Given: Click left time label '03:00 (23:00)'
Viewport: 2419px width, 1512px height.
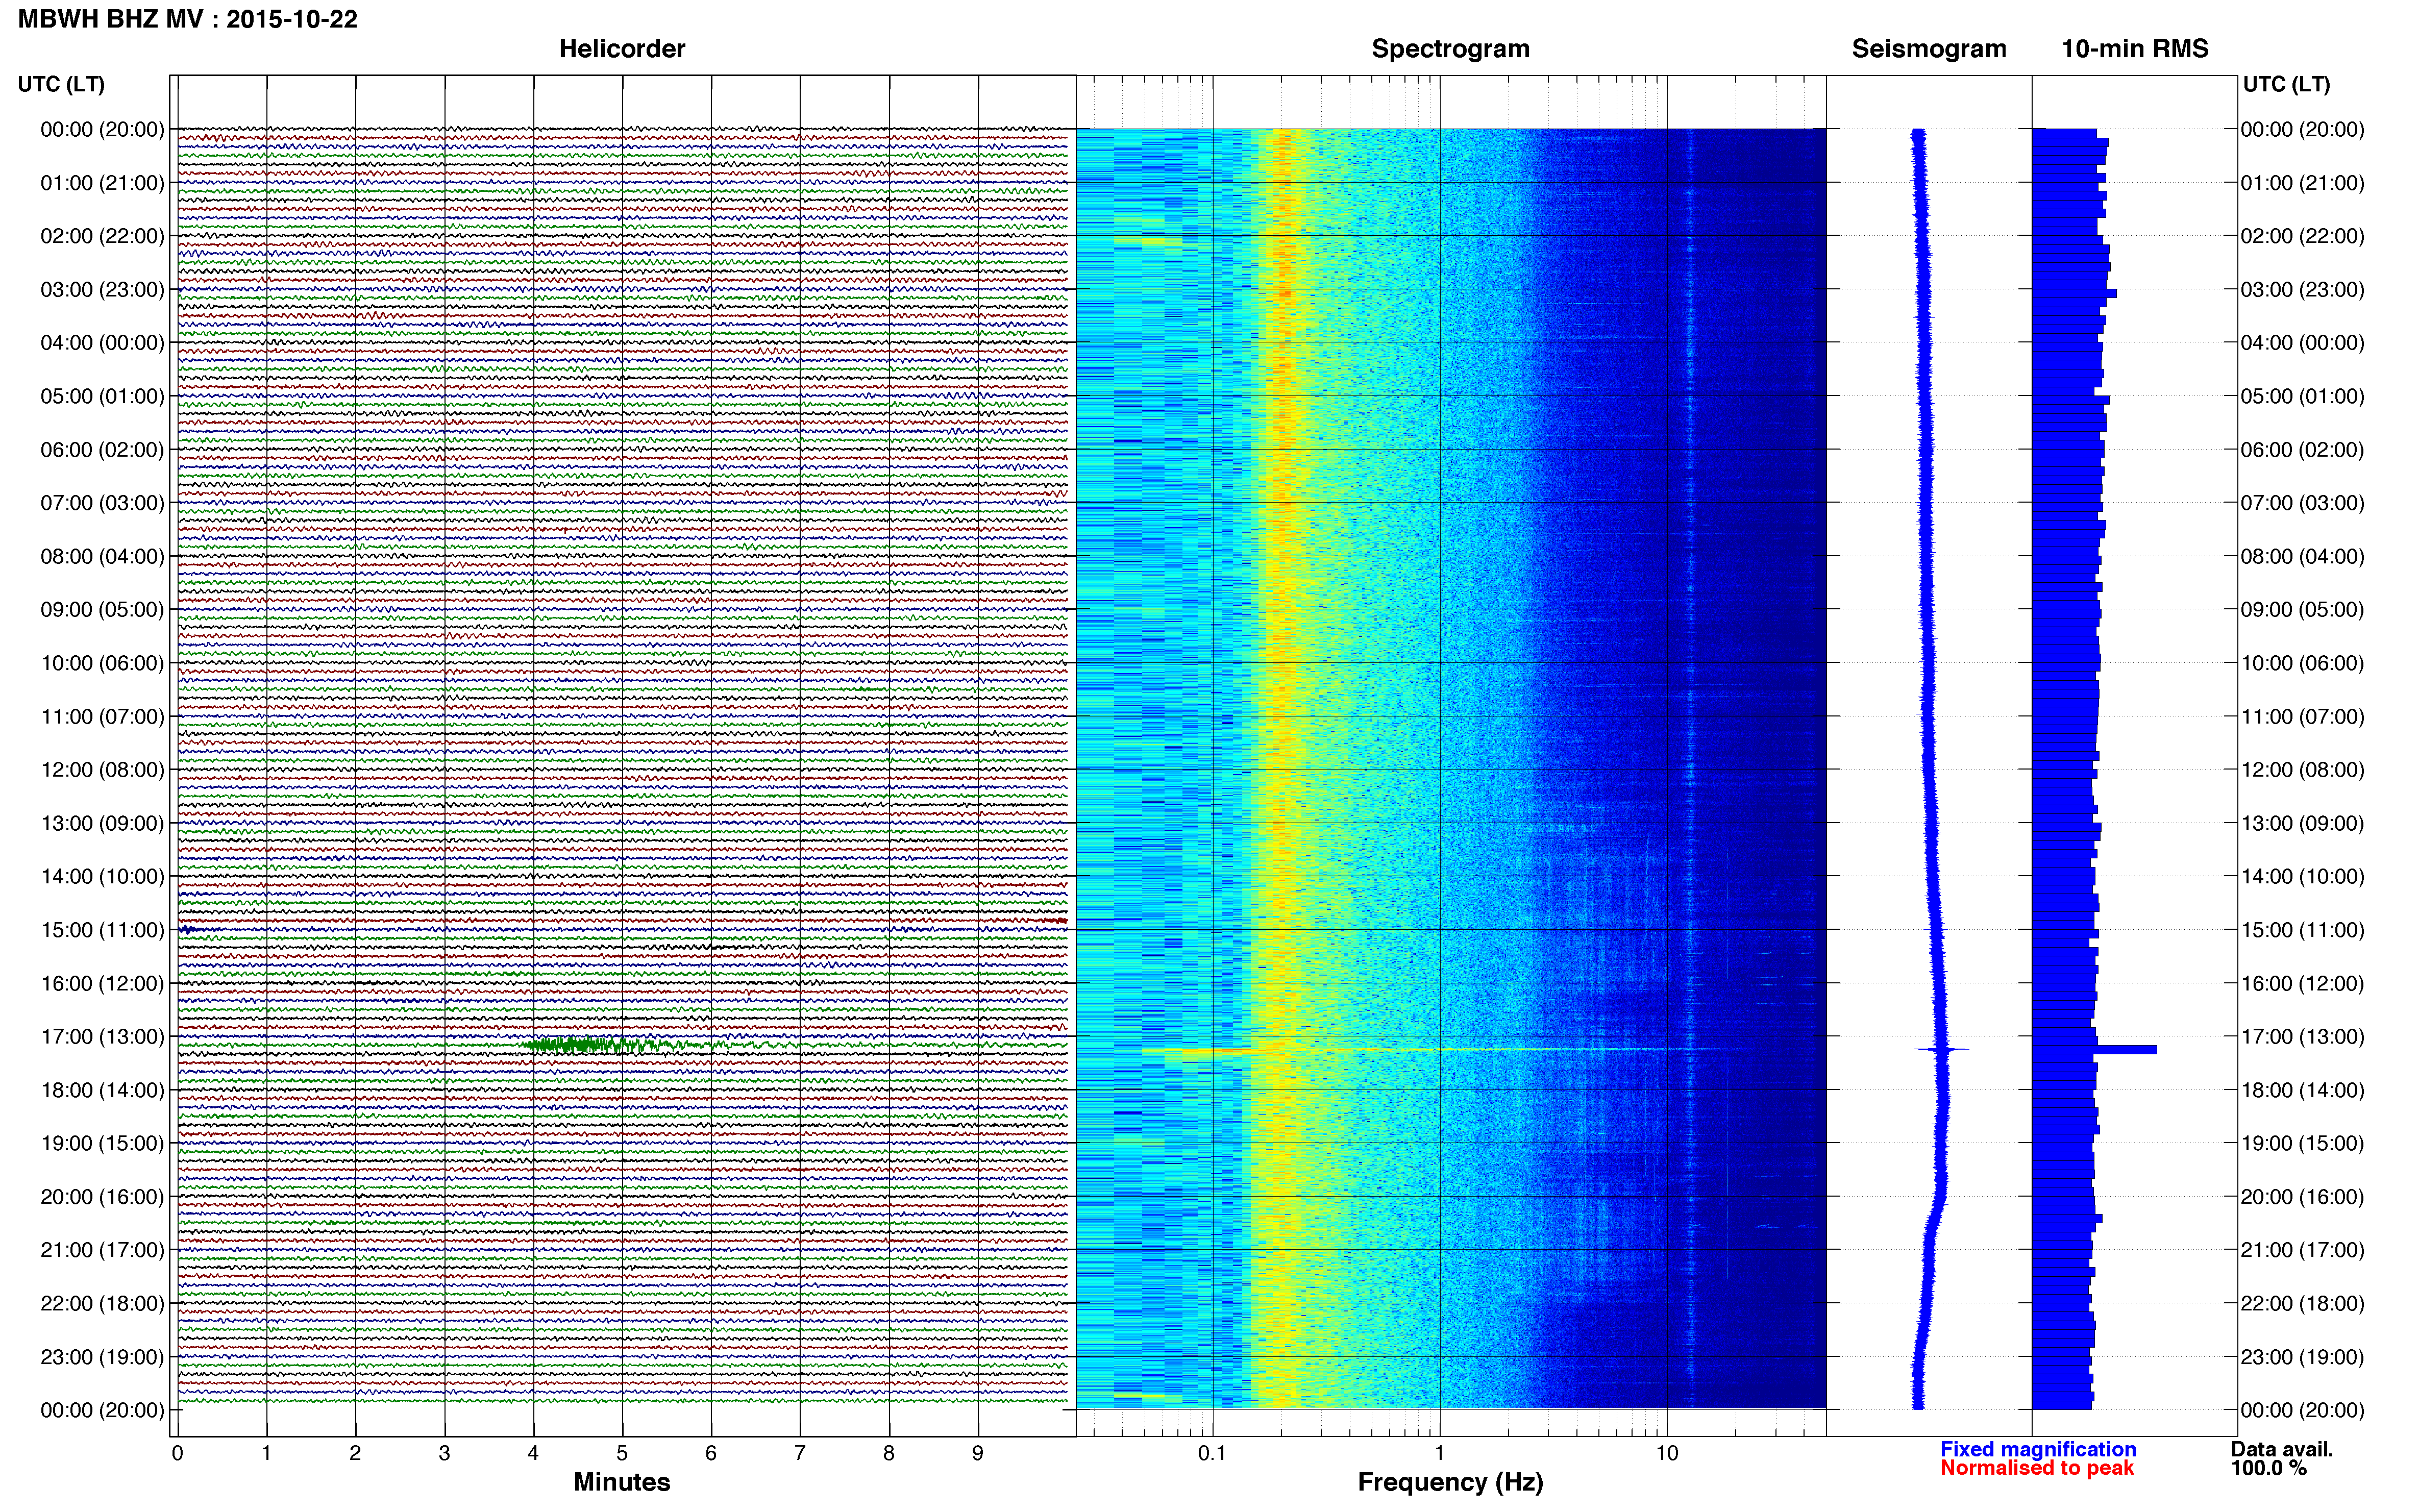Looking at the screenshot, I should [102, 290].
